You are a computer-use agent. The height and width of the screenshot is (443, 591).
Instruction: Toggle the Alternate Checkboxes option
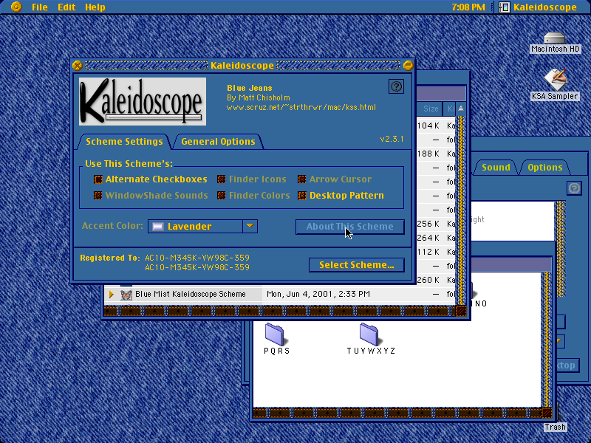click(151, 179)
